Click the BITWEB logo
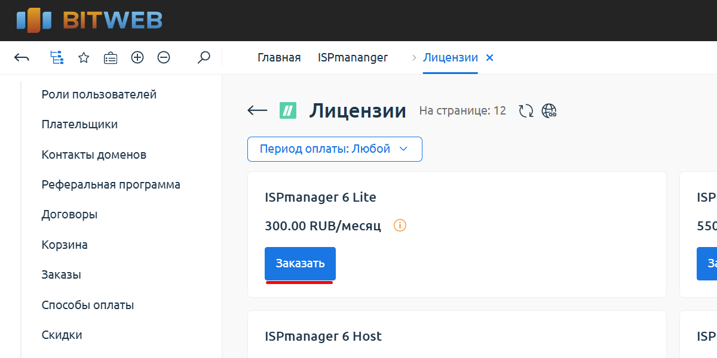 90,20
